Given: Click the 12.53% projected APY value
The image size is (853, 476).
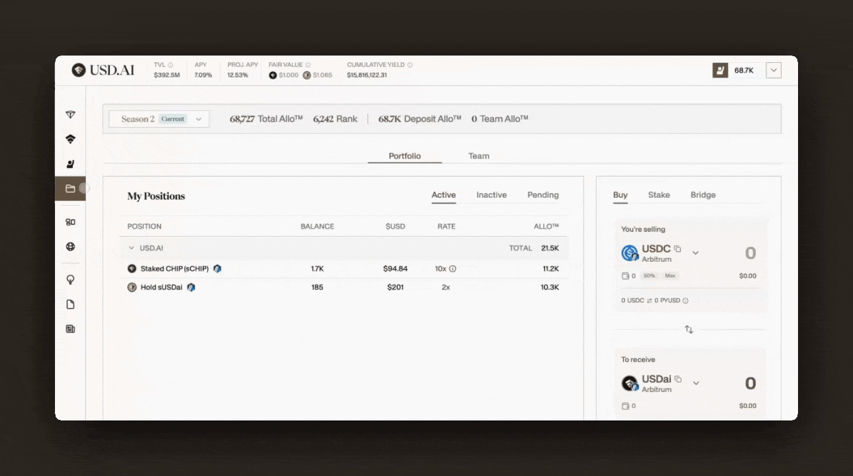Looking at the screenshot, I should pos(238,75).
